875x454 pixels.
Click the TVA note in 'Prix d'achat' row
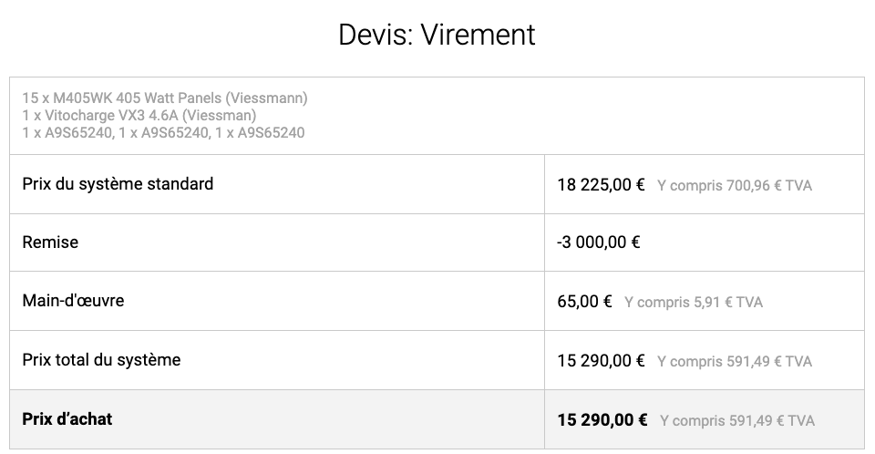(x=737, y=420)
